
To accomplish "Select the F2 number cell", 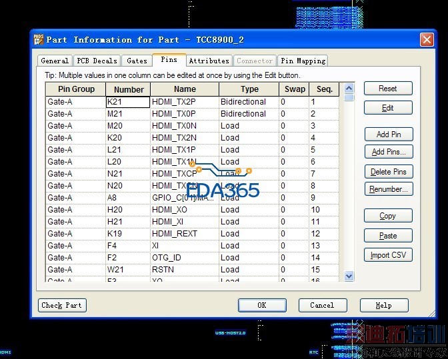I will tap(128, 258).
